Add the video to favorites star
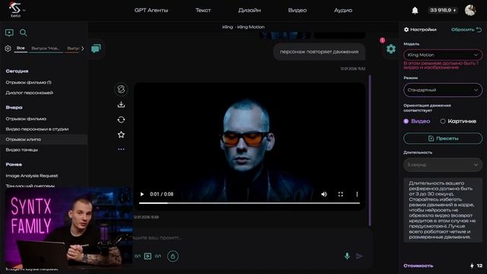Image resolution: width=487 pixels, height=274 pixels. 121,135
